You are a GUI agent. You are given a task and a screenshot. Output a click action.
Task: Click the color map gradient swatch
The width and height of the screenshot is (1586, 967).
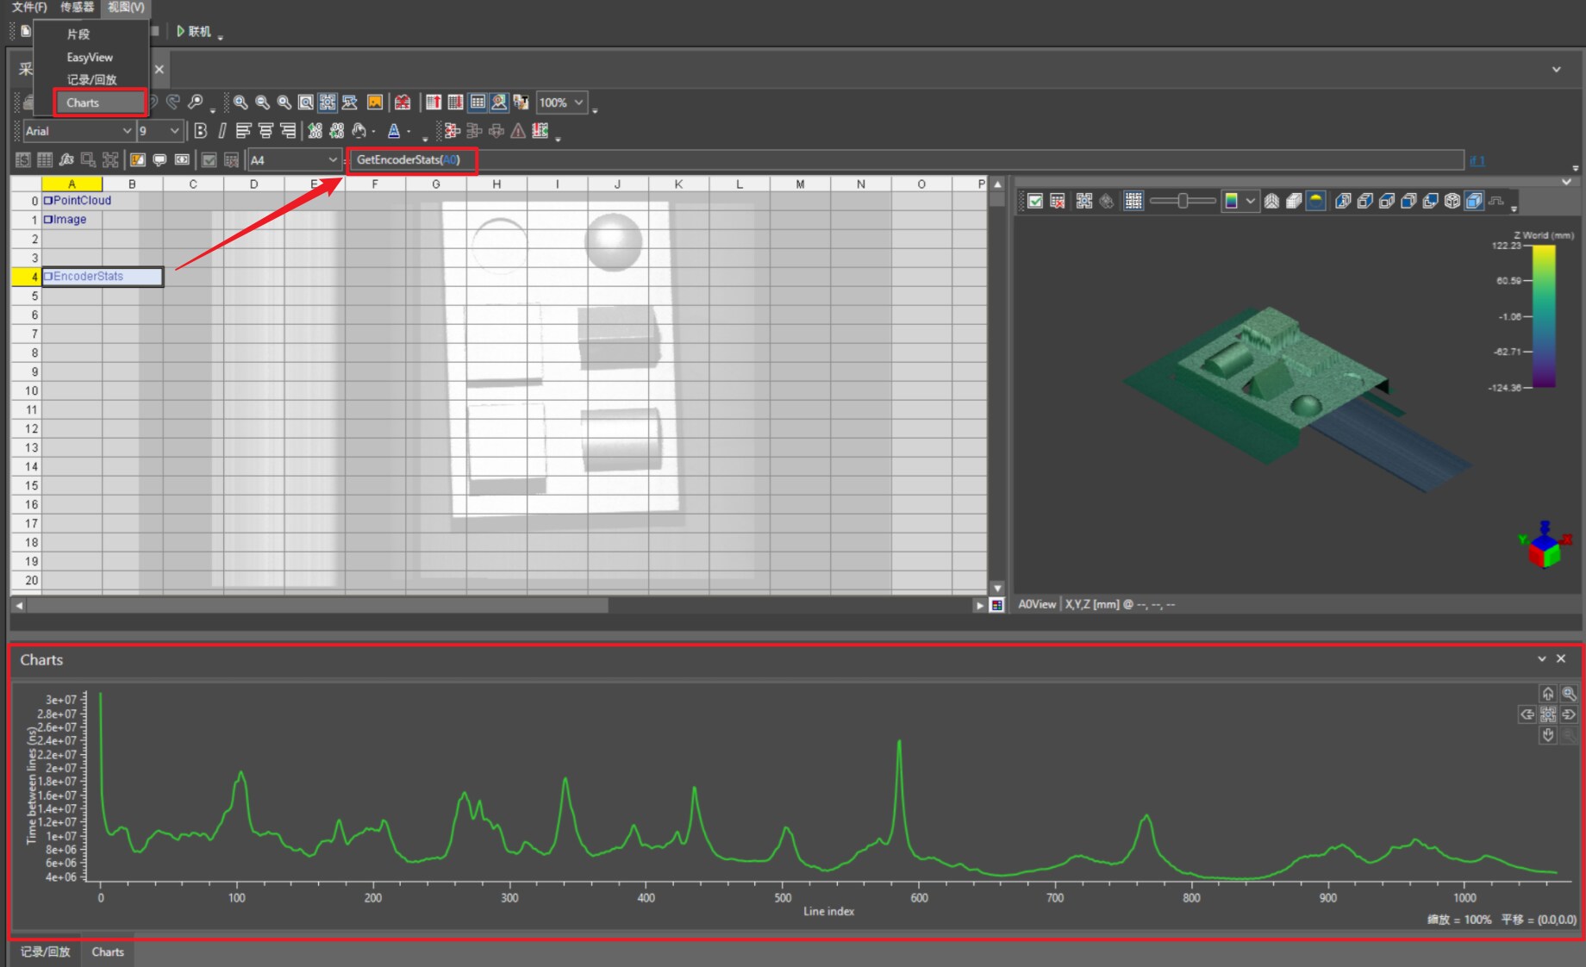point(1231,201)
